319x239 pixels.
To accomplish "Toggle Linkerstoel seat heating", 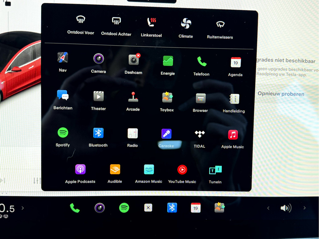I will tap(152, 22).
